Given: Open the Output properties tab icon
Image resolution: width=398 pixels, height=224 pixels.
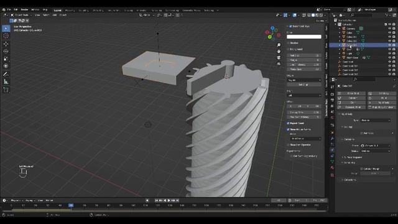Looking at the screenshot, I should (x=332, y=100).
